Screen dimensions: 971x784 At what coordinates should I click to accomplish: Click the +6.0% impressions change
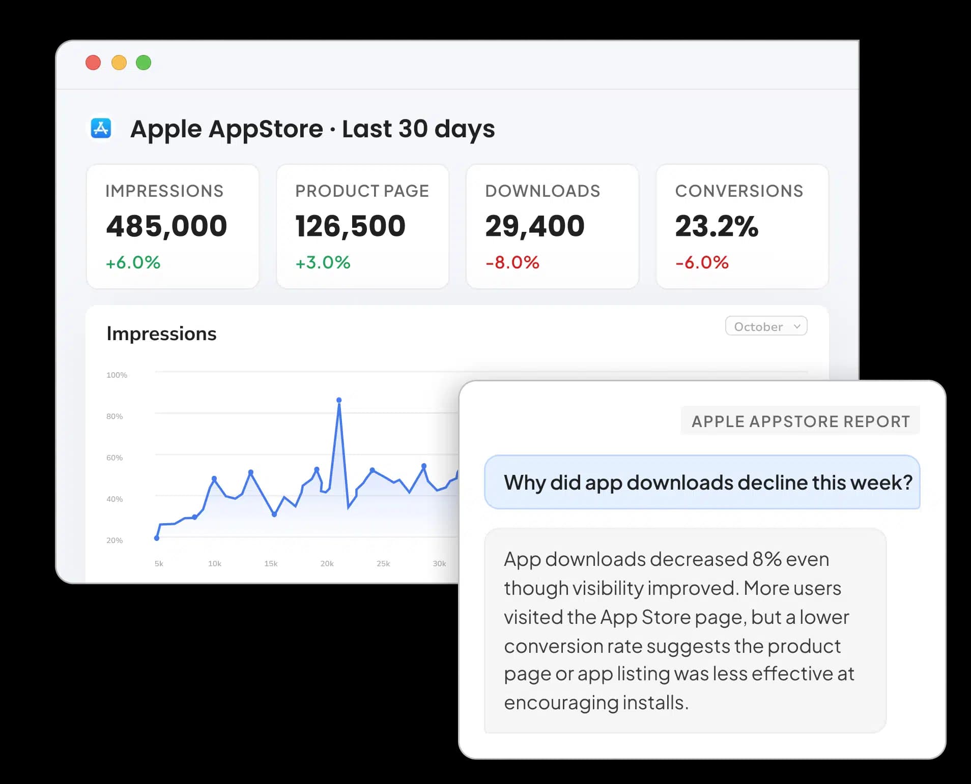[x=133, y=262]
